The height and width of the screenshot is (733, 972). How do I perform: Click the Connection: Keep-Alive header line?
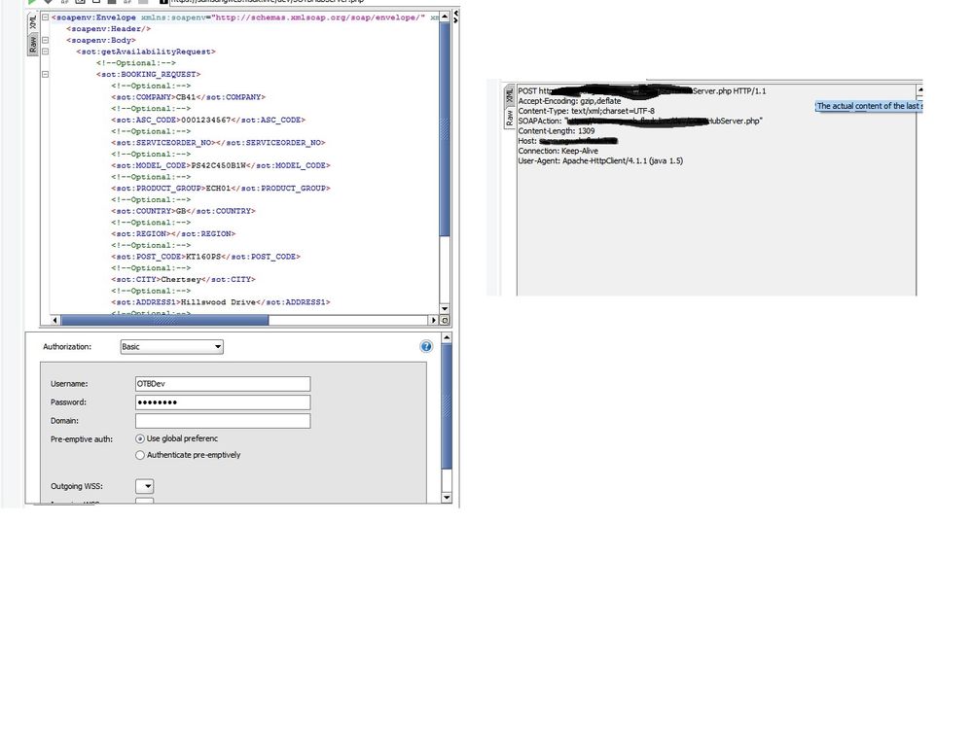pos(558,151)
